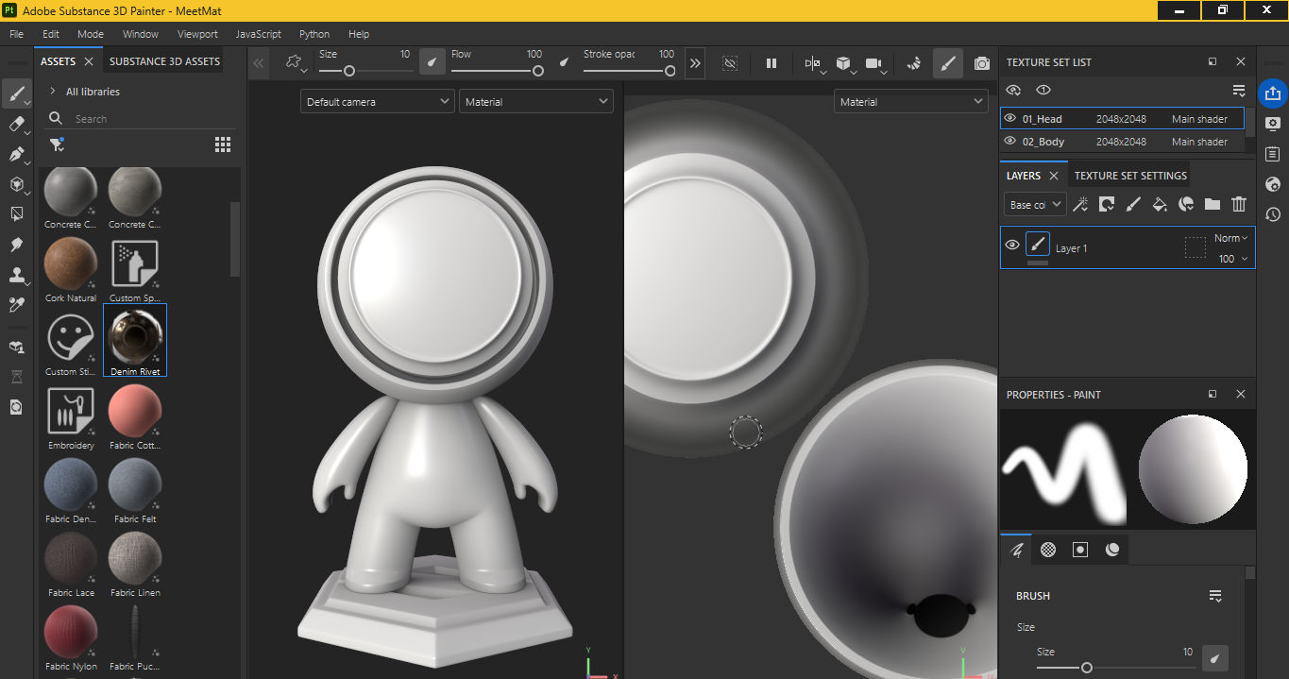Select the Projection tool
The width and height of the screenshot is (1289, 679).
(x=16, y=154)
